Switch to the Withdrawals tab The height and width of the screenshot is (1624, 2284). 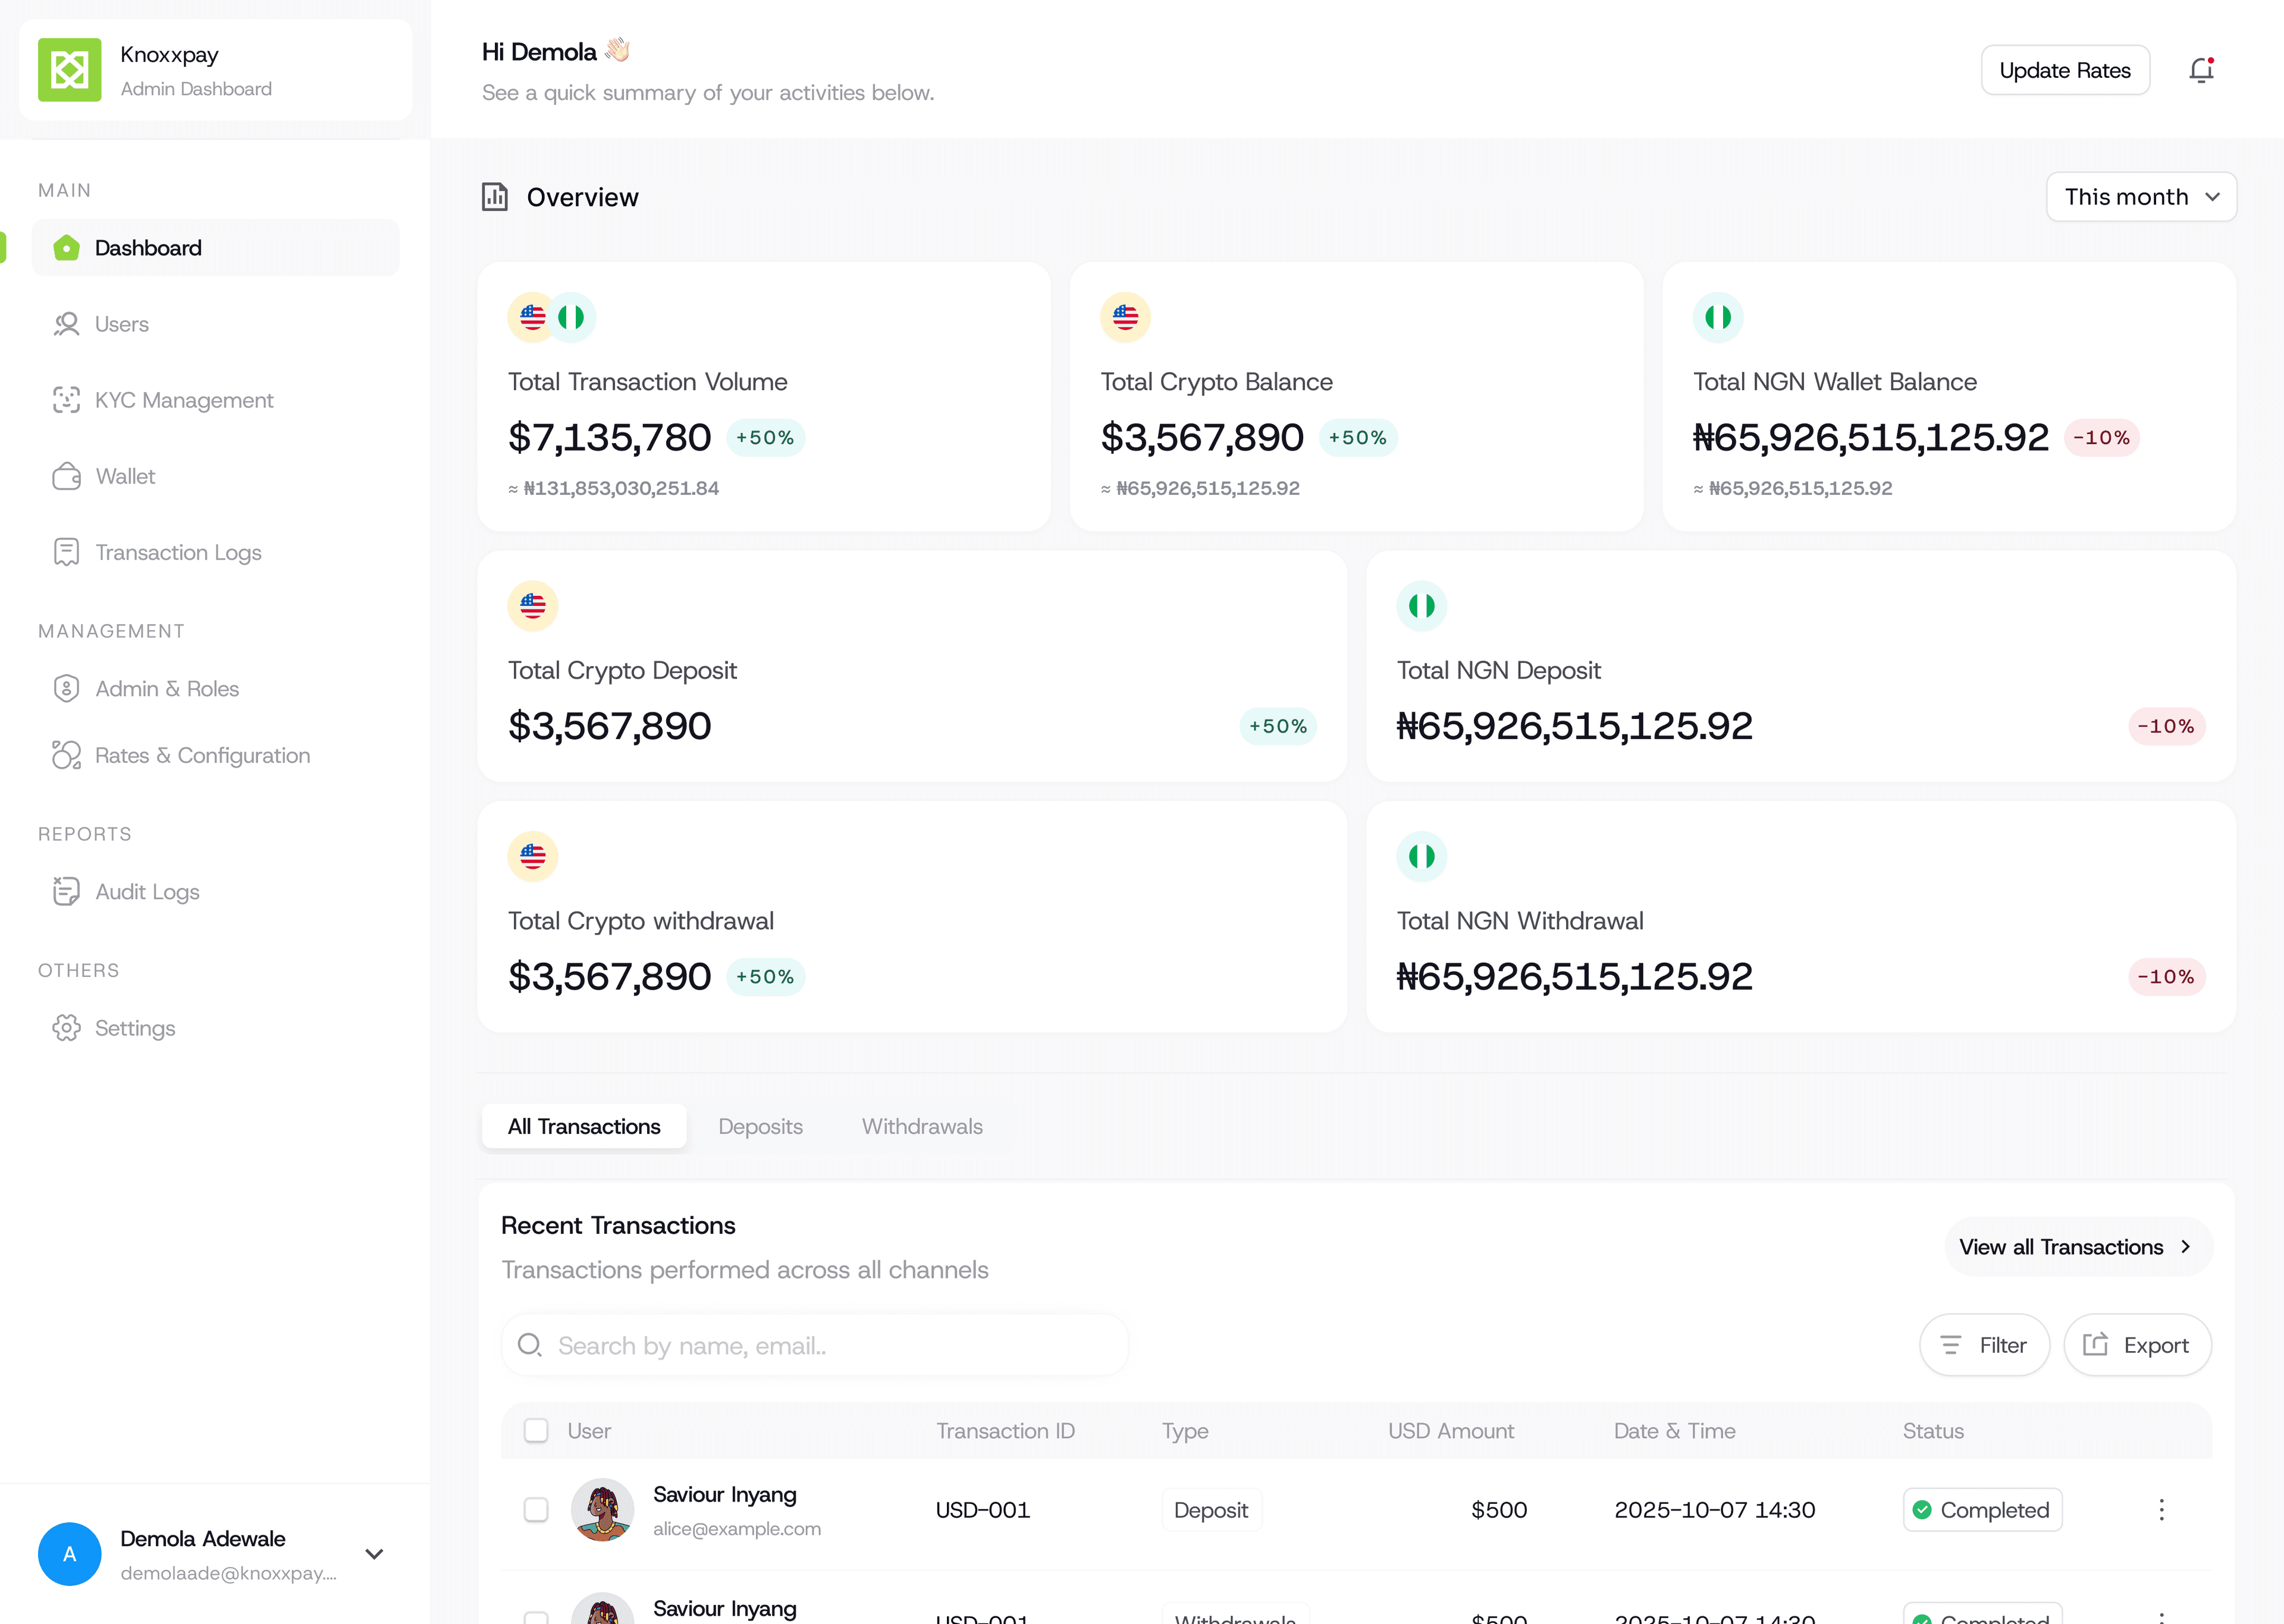coord(922,1126)
